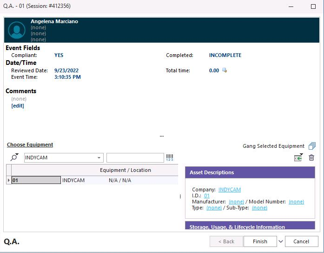This screenshot has height=253, width=324.
Task: Click the Gang Selected Equipment icon
Action: (x=312, y=146)
